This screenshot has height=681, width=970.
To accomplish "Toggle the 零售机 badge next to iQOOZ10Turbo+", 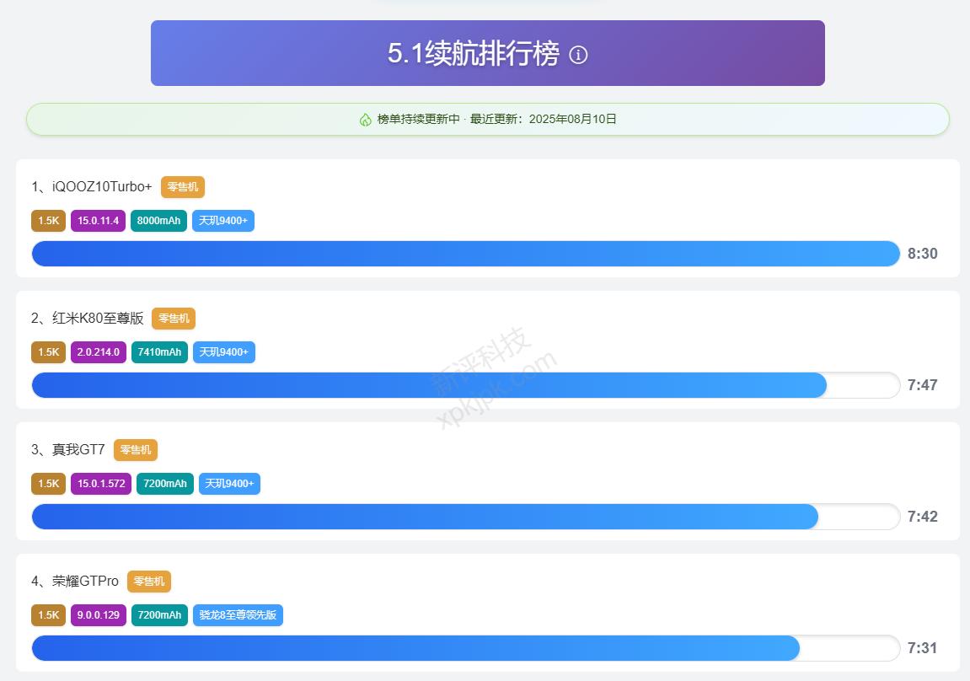I will (x=183, y=187).
